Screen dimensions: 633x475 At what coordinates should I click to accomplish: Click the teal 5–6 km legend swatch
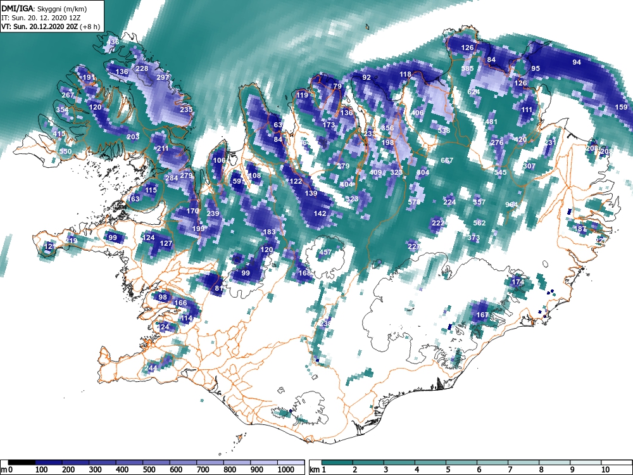[x=461, y=462]
